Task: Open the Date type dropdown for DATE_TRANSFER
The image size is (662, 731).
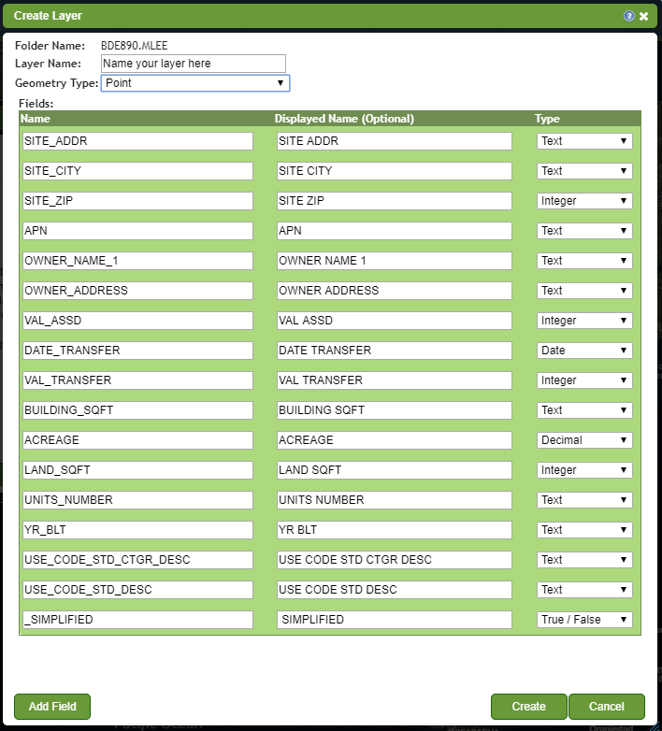Action: point(584,351)
